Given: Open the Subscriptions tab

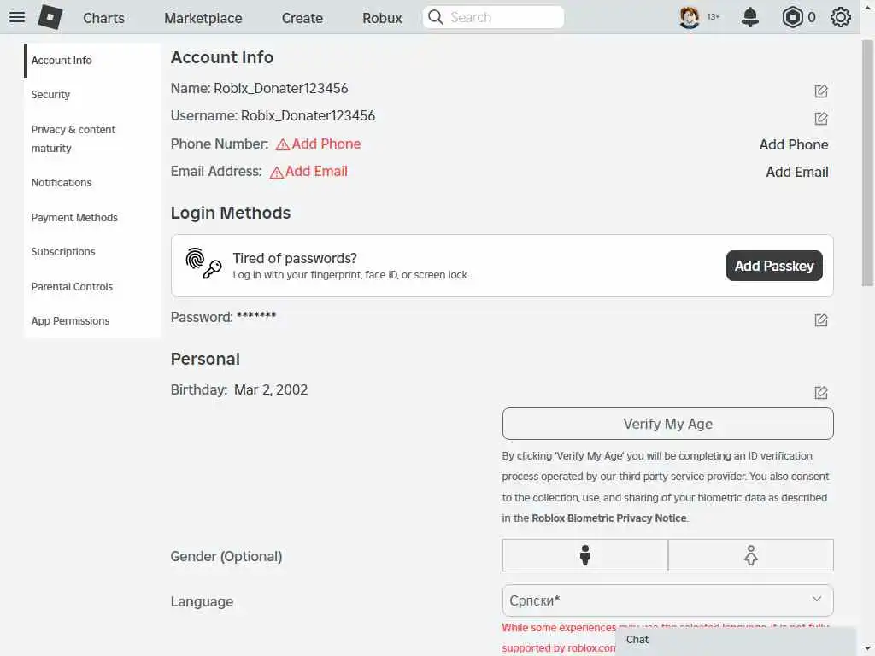Looking at the screenshot, I should point(92,252).
